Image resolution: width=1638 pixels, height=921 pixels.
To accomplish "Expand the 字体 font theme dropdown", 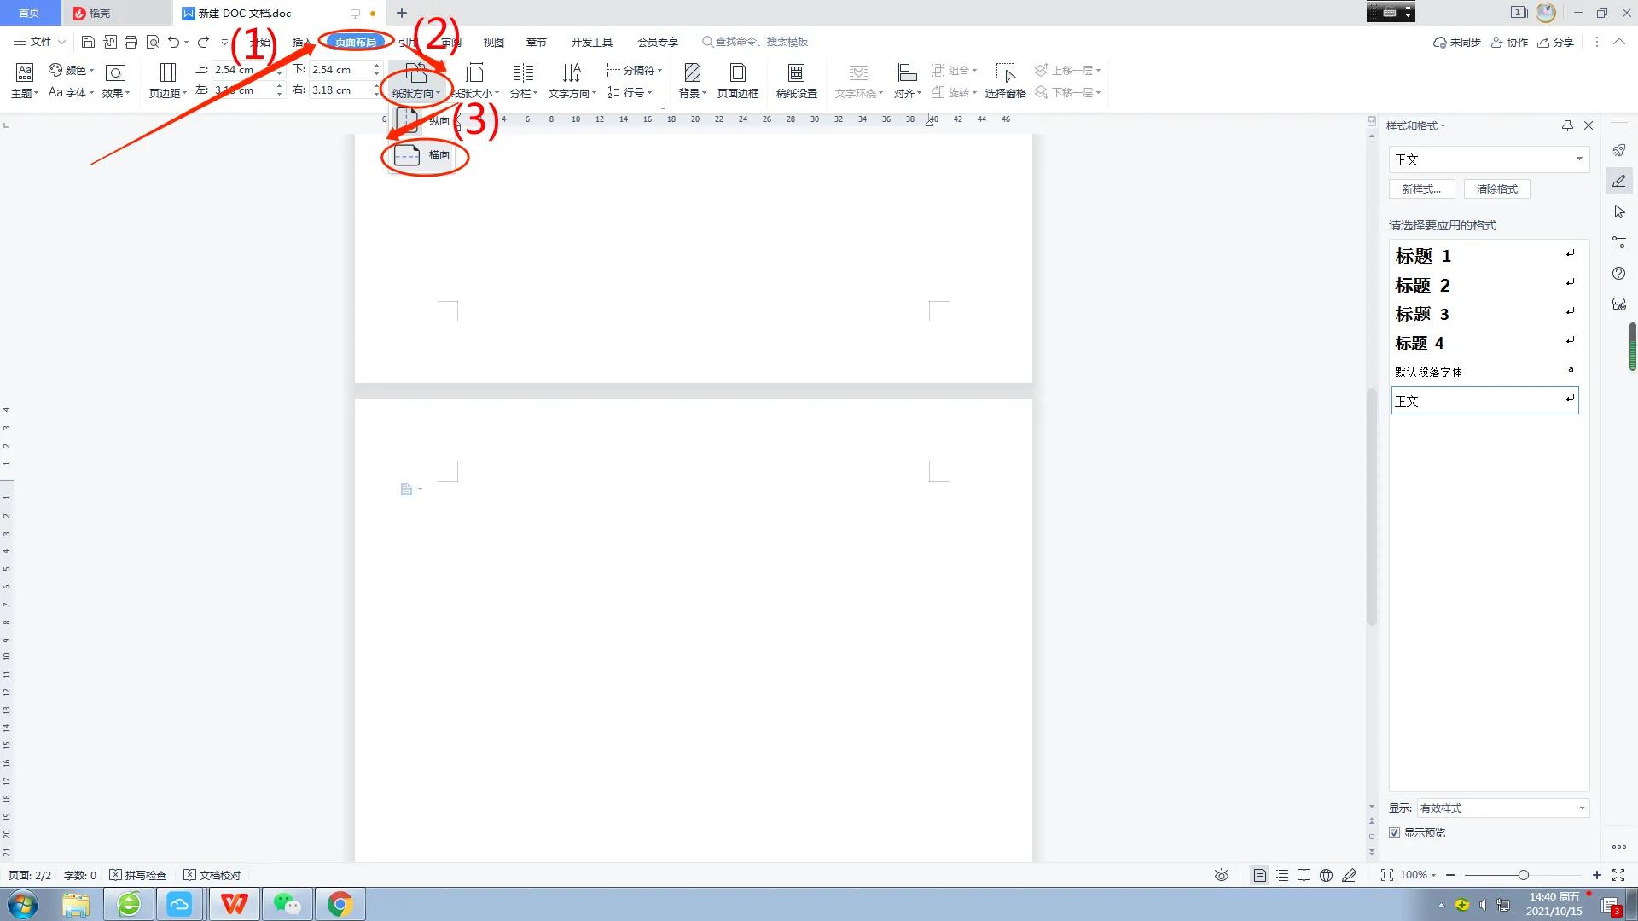I will [72, 92].
